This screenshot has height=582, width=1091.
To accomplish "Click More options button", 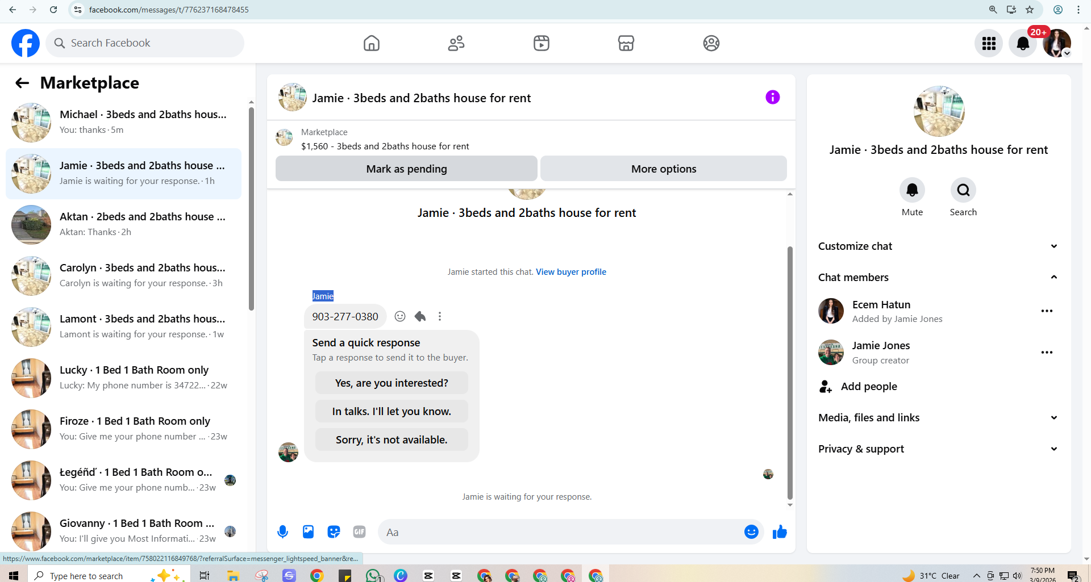I will coord(664,169).
